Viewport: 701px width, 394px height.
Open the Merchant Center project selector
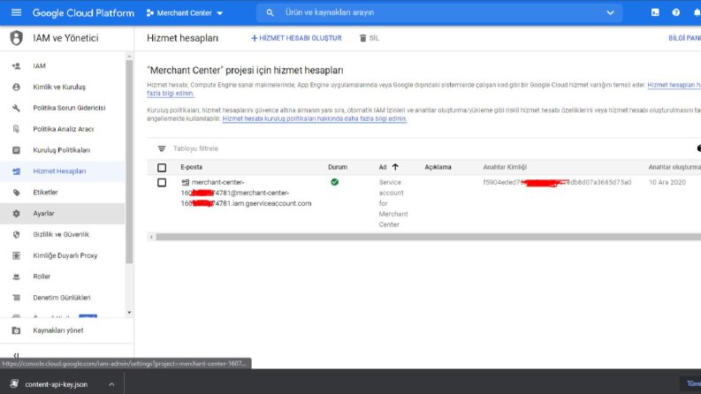click(x=185, y=13)
